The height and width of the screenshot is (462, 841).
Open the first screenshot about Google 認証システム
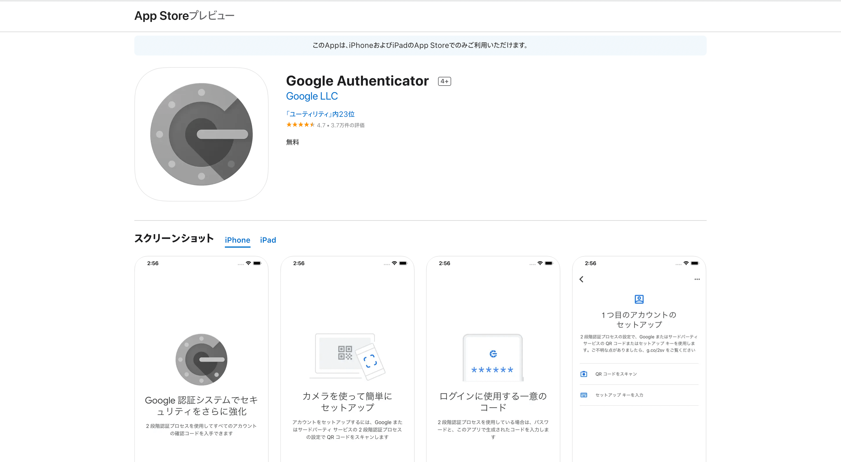pos(201,359)
